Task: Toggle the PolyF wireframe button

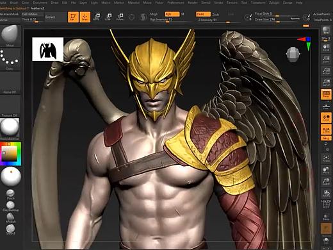Action: [x=326, y=205]
